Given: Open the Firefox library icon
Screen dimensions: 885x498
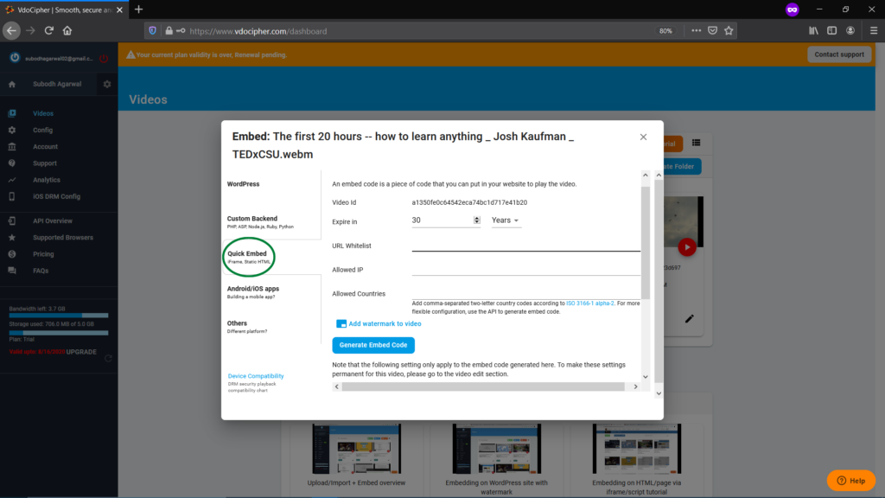Looking at the screenshot, I should [813, 31].
